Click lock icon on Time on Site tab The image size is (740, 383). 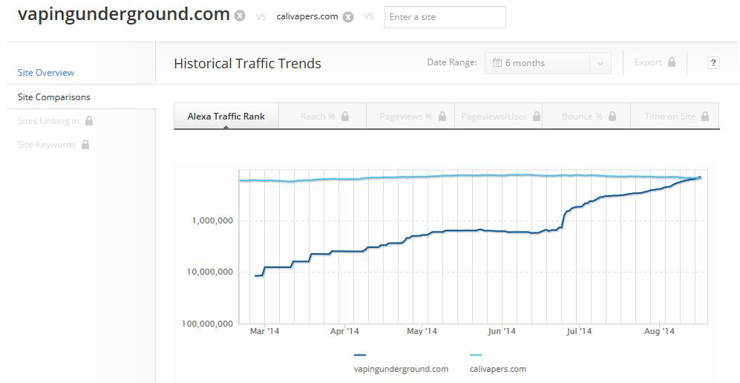point(705,117)
